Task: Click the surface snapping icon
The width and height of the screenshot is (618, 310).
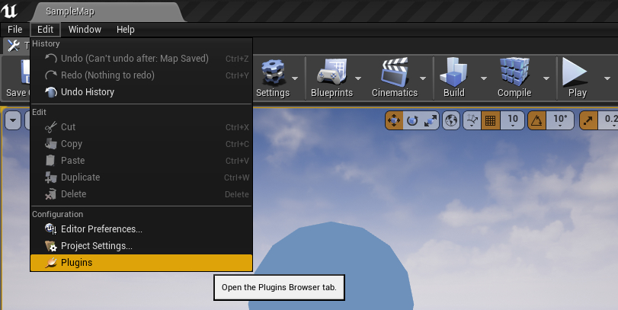Action: (x=472, y=120)
